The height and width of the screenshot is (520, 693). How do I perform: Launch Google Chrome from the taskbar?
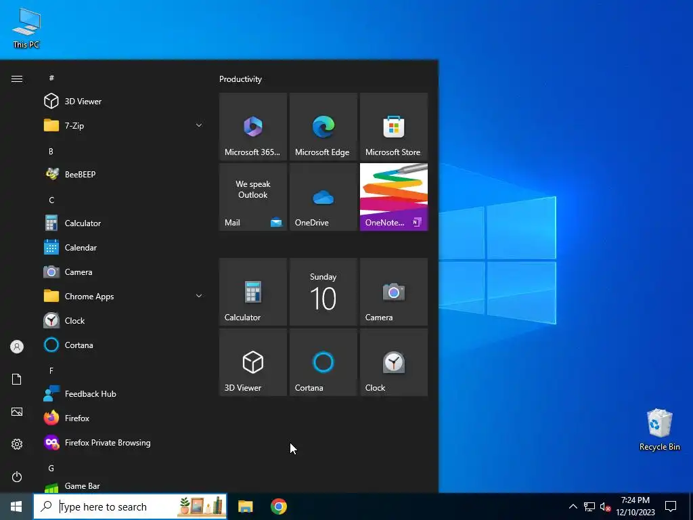(x=278, y=506)
